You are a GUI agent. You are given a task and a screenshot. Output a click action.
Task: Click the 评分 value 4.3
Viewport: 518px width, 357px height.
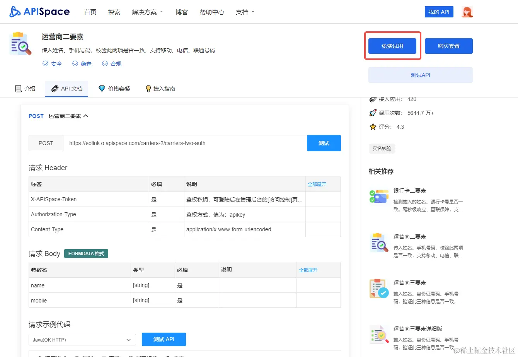coord(400,127)
